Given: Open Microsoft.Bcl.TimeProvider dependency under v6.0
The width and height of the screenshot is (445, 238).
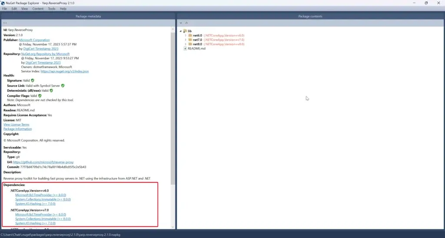Looking at the screenshot, I should coord(40,195).
